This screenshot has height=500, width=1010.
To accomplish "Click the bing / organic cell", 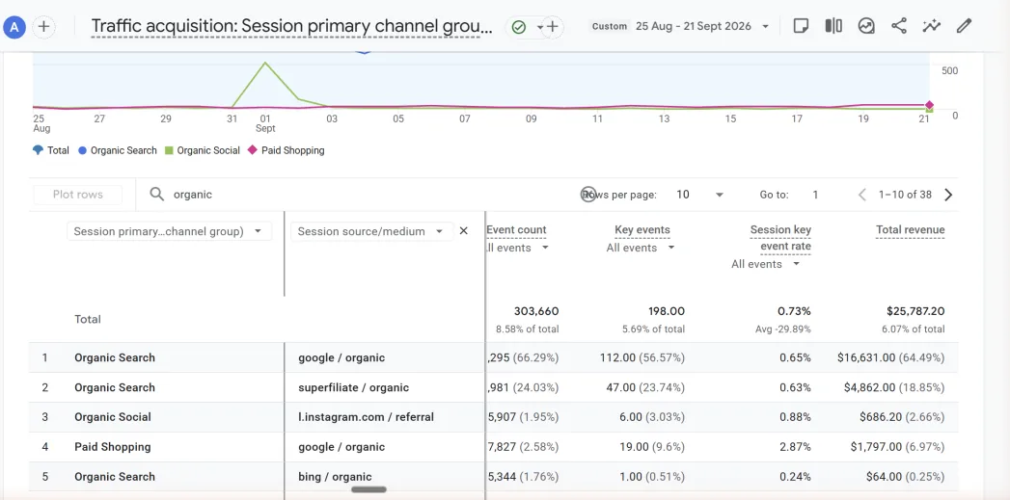I will (335, 477).
